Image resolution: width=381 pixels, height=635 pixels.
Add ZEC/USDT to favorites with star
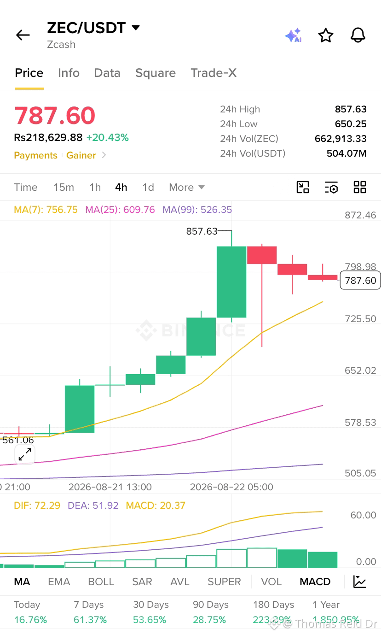[326, 35]
